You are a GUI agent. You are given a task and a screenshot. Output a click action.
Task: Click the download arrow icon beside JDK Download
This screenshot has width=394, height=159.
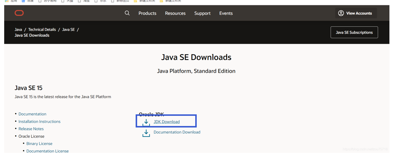click(x=146, y=123)
